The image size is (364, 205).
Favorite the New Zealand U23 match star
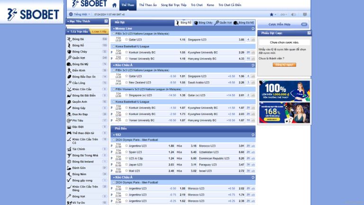127,82
